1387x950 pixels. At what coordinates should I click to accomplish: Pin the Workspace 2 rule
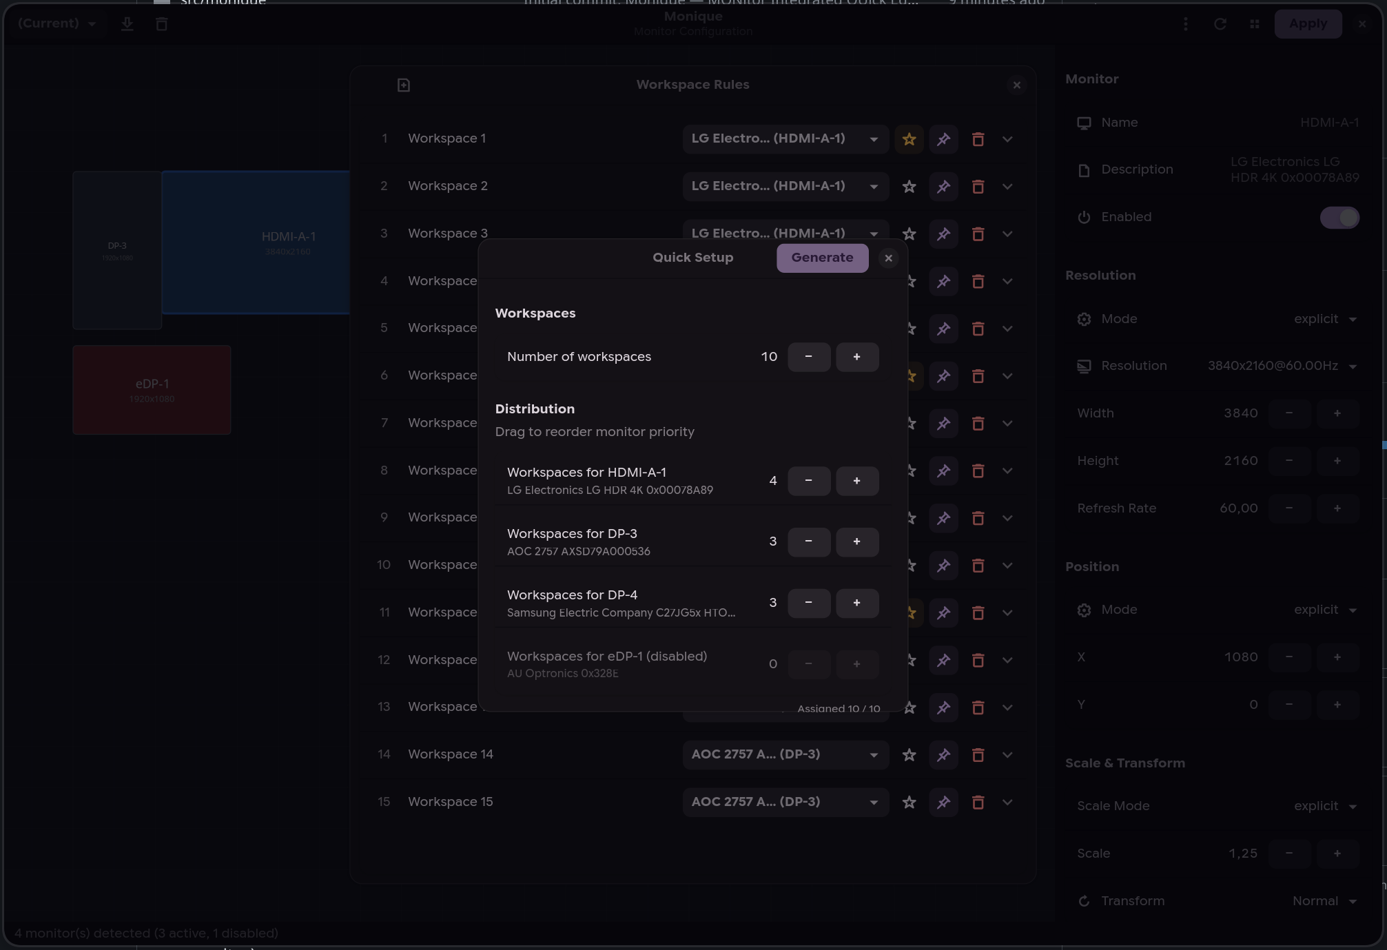pyautogui.click(x=943, y=186)
